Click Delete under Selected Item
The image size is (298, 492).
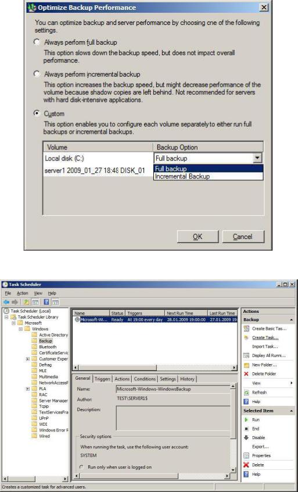click(x=258, y=465)
